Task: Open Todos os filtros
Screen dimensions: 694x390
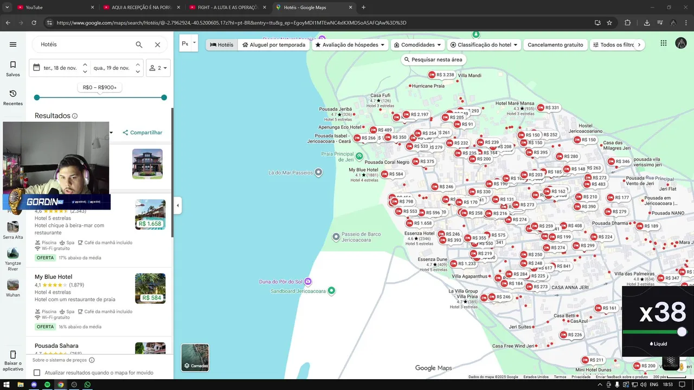Action: pyautogui.click(x=613, y=45)
